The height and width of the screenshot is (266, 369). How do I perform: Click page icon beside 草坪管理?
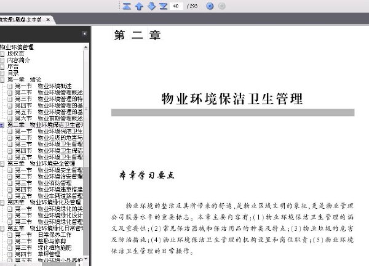[10, 255]
